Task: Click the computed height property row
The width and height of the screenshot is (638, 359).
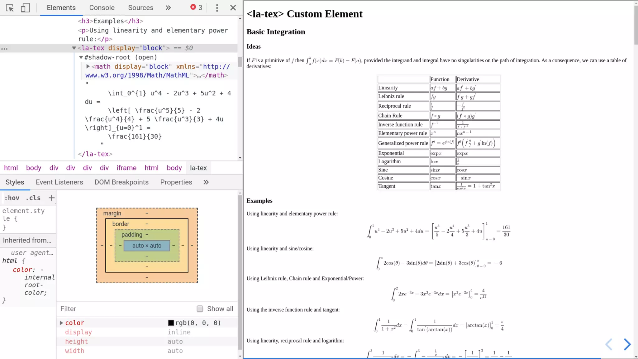Action: [147, 342]
